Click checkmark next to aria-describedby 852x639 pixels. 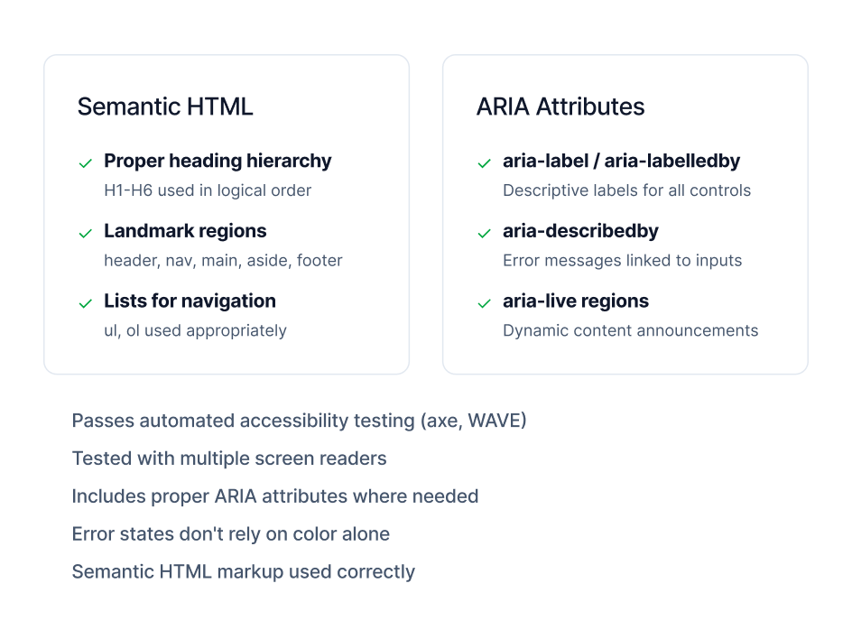(484, 234)
